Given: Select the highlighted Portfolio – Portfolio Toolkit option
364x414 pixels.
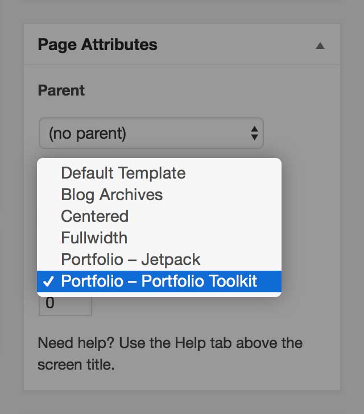Looking at the screenshot, I should pos(159,281).
